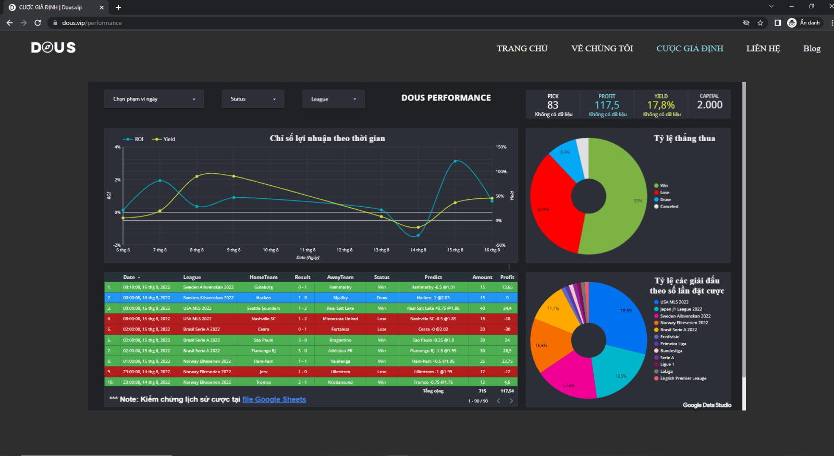Open chart three-dot options menu
834x456 pixels.
coord(509,267)
